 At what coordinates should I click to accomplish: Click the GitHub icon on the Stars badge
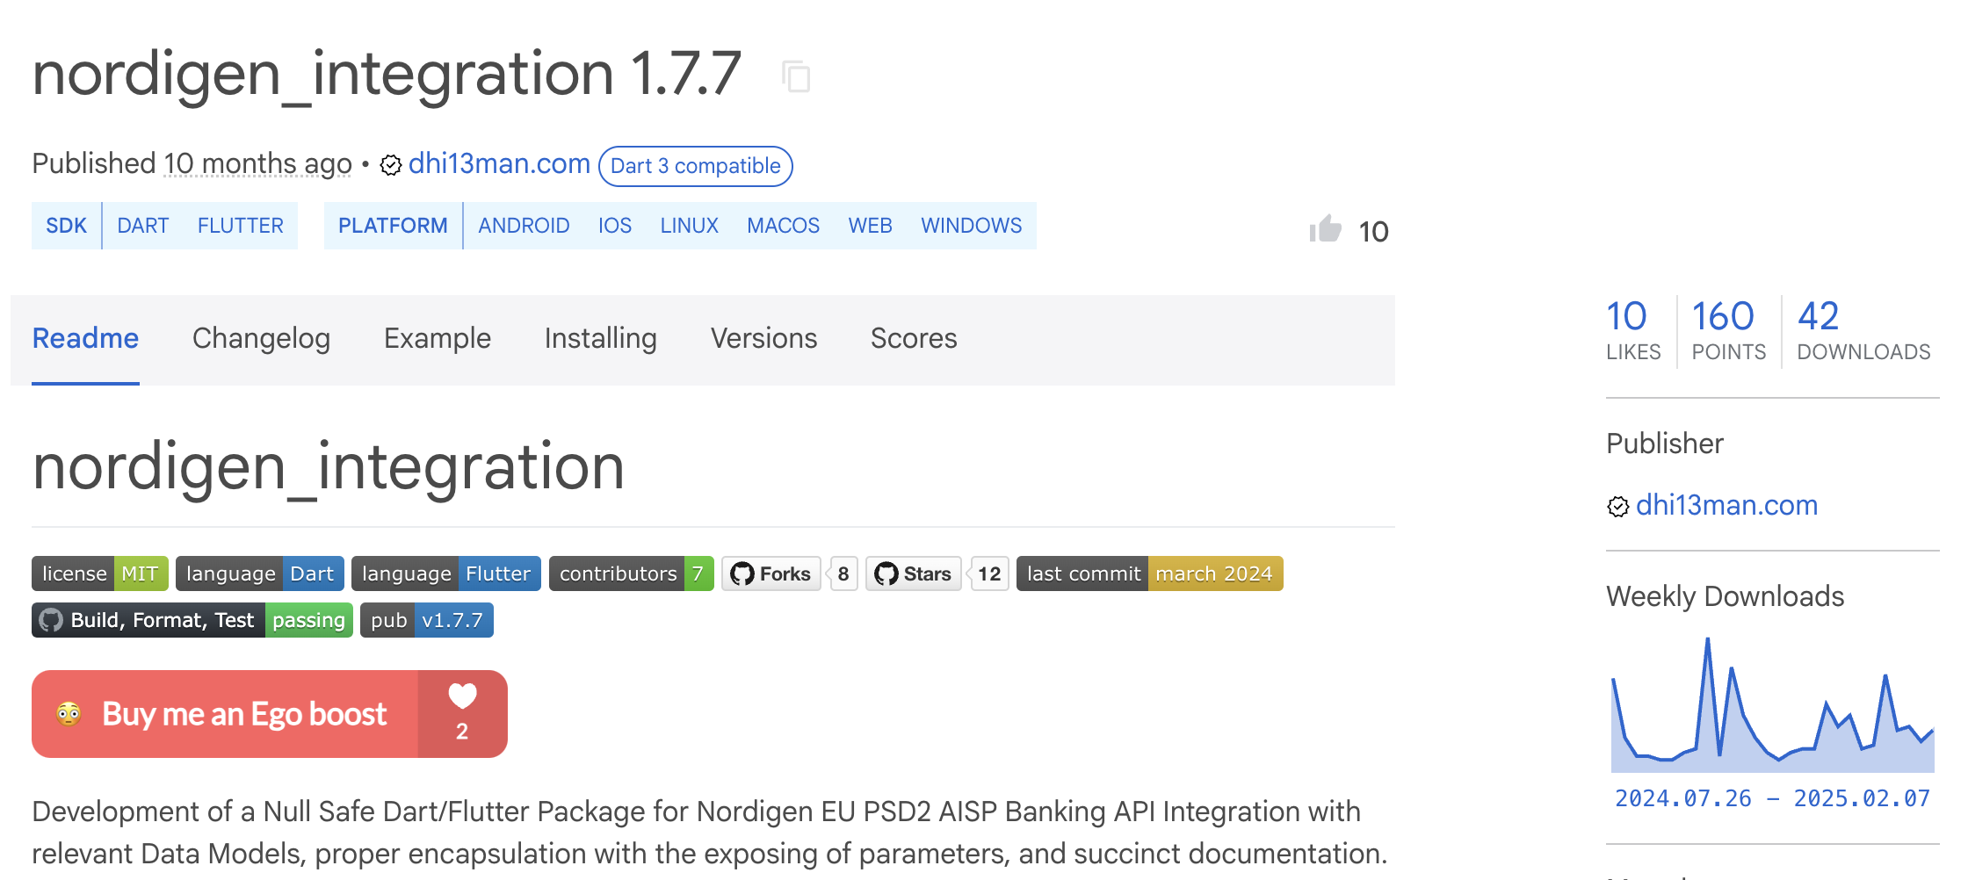(886, 573)
